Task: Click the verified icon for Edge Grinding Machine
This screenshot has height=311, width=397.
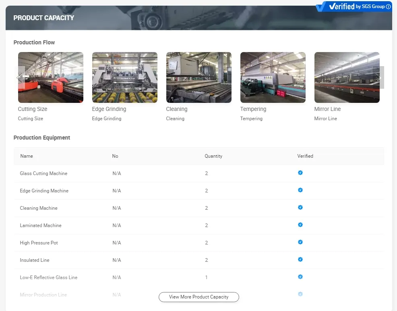Action: coord(300,190)
